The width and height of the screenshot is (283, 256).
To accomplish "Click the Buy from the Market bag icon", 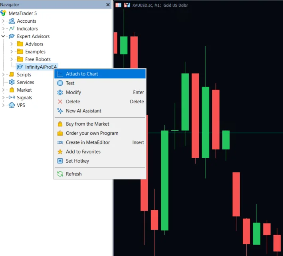I will point(60,124).
